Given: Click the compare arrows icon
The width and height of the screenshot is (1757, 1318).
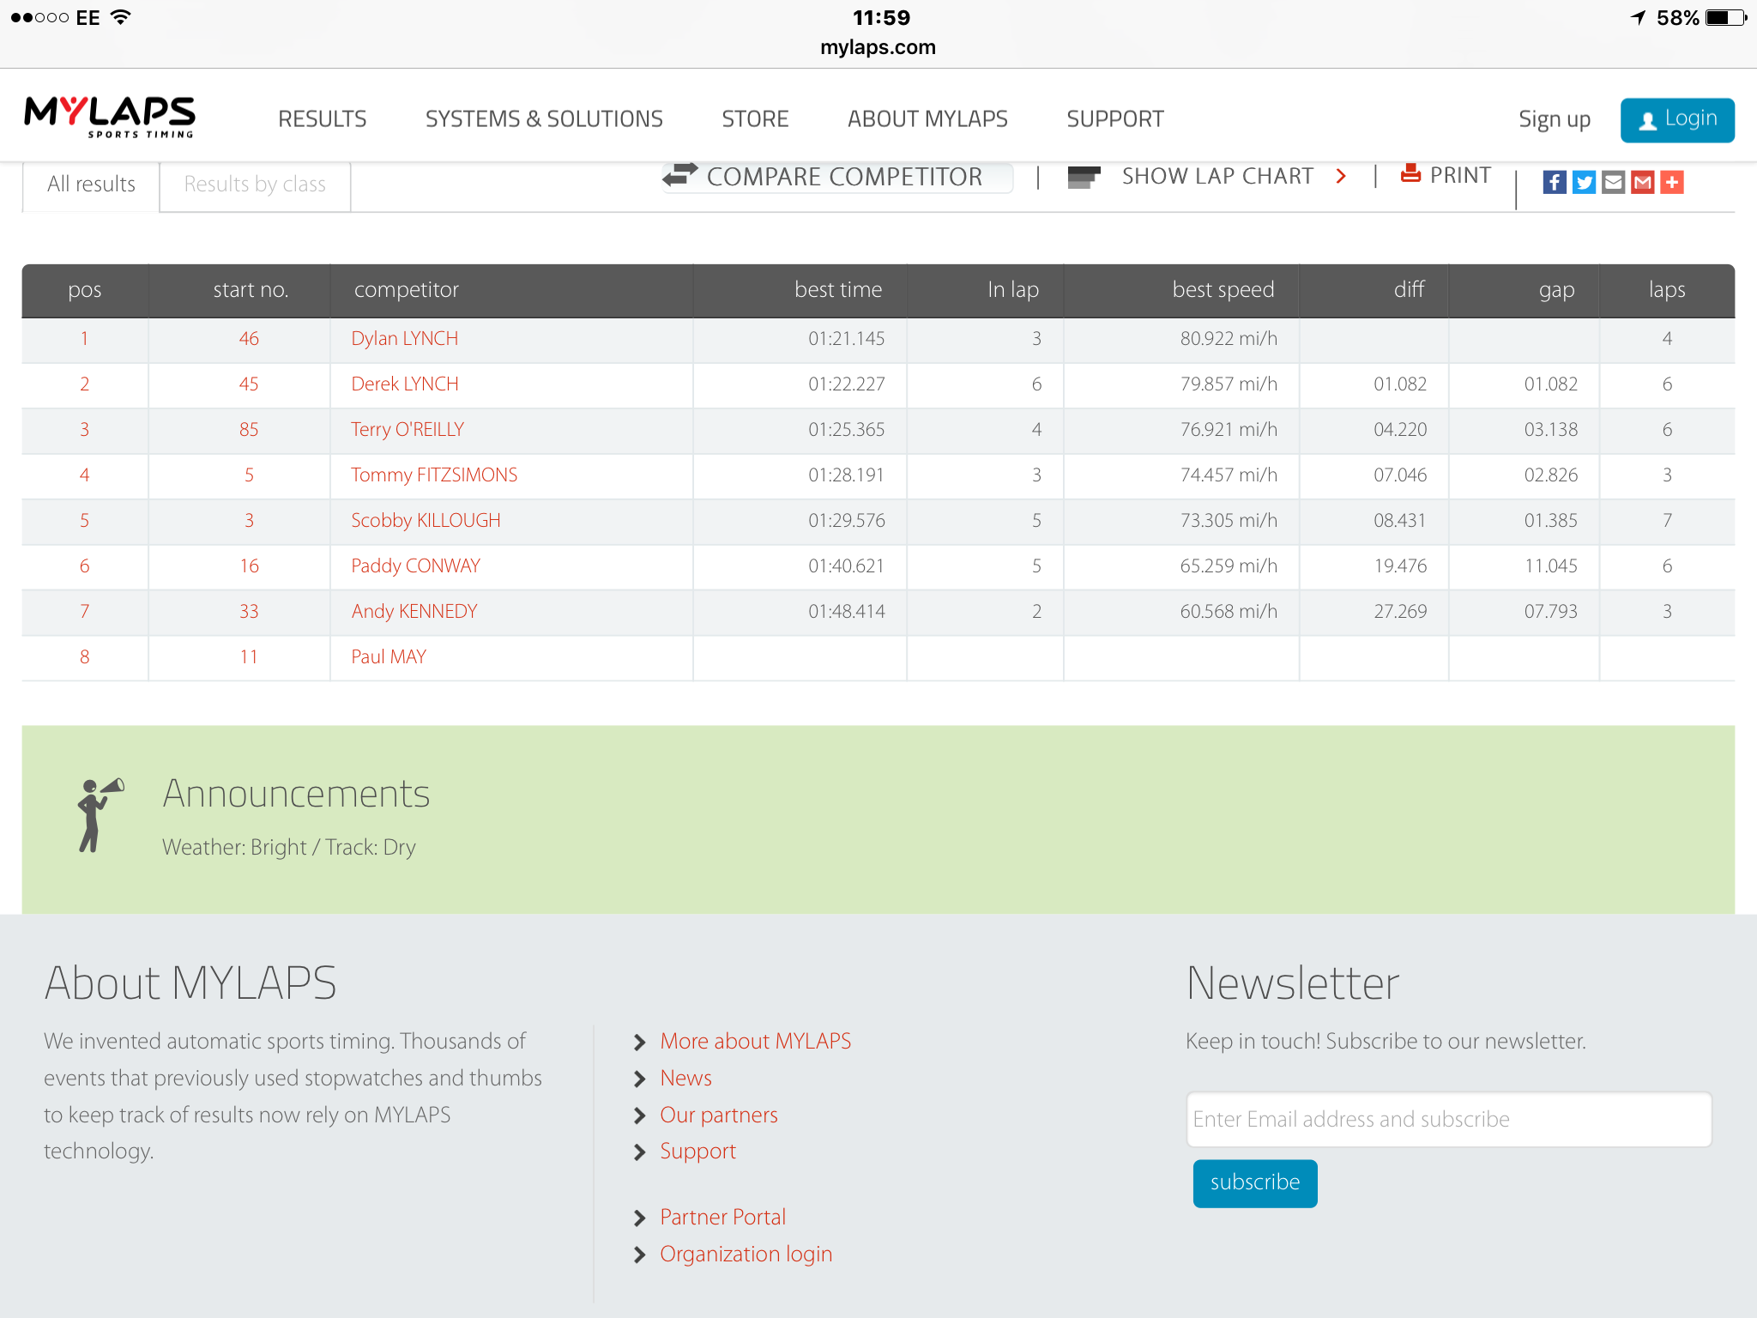Looking at the screenshot, I should pyautogui.click(x=679, y=175).
